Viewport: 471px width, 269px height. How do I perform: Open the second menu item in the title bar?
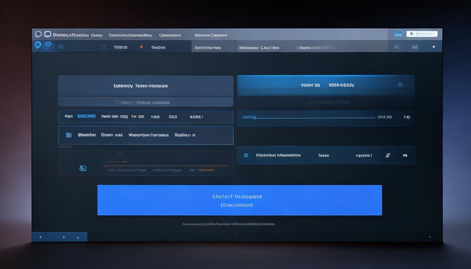[130, 35]
